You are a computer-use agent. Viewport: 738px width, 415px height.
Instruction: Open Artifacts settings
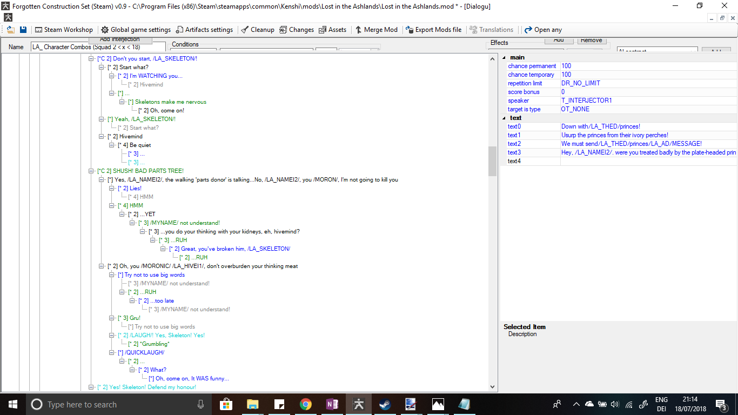pos(204,30)
